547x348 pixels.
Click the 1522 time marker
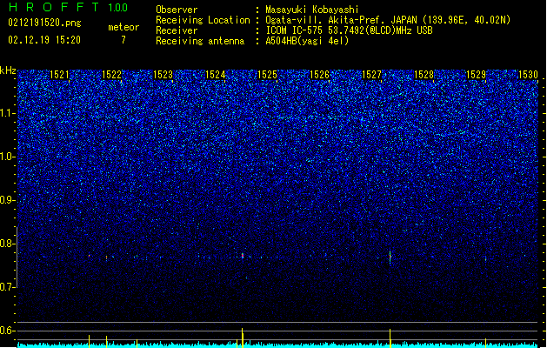[111, 75]
